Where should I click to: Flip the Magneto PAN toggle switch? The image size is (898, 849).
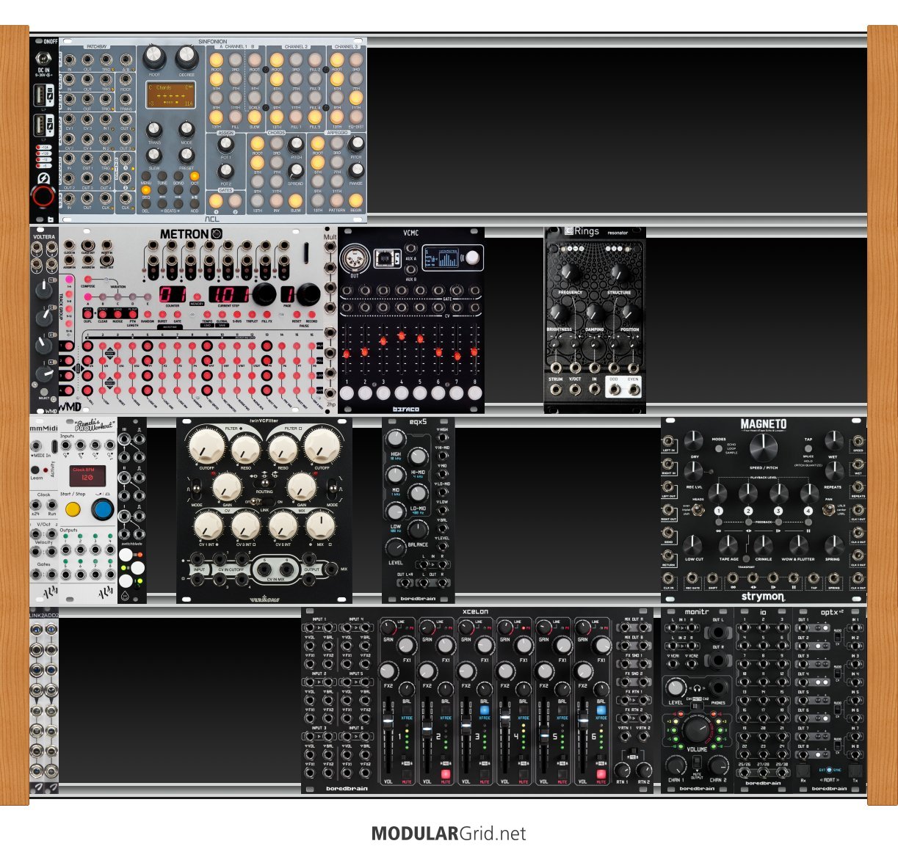coord(829,509)
